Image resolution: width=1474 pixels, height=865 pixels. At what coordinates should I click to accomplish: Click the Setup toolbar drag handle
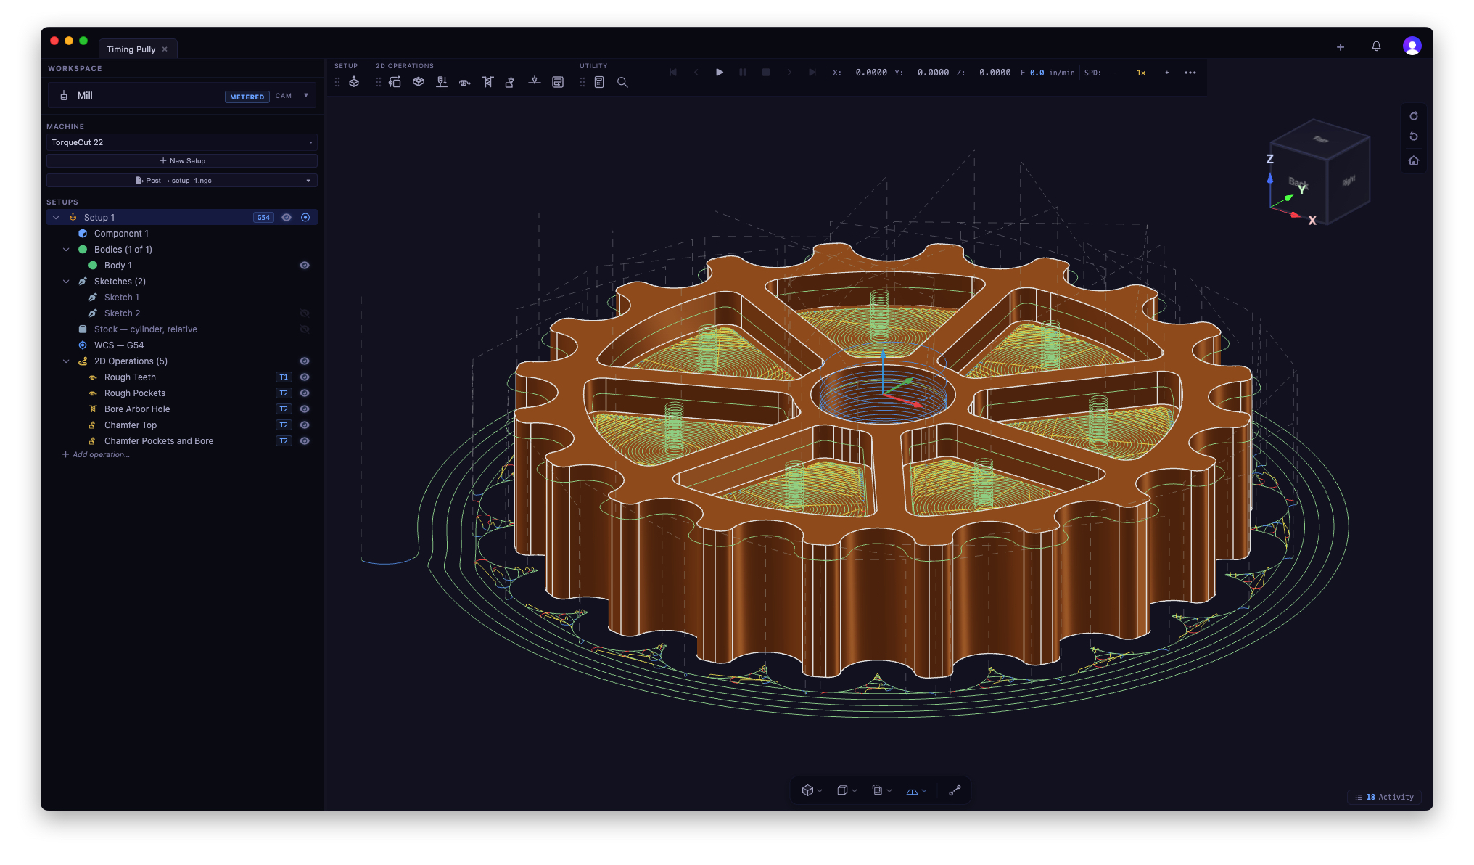337,82
